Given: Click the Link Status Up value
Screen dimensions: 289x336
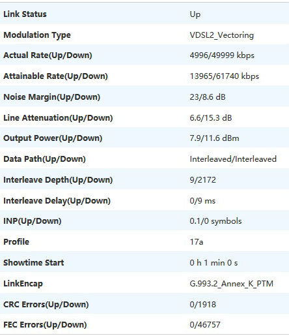Looking at the screenshot, I should 195,14.
